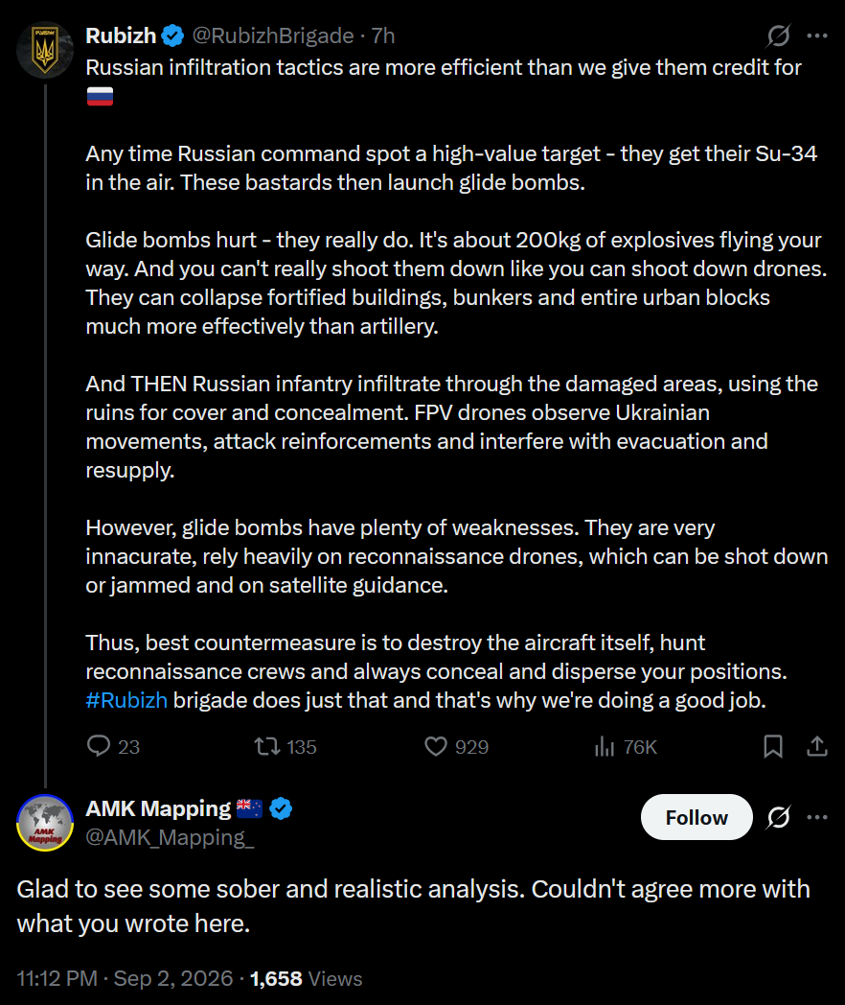Like the Rubizh post with 929 likes
Screen dimensions: 845x1005
coord(456,747)
